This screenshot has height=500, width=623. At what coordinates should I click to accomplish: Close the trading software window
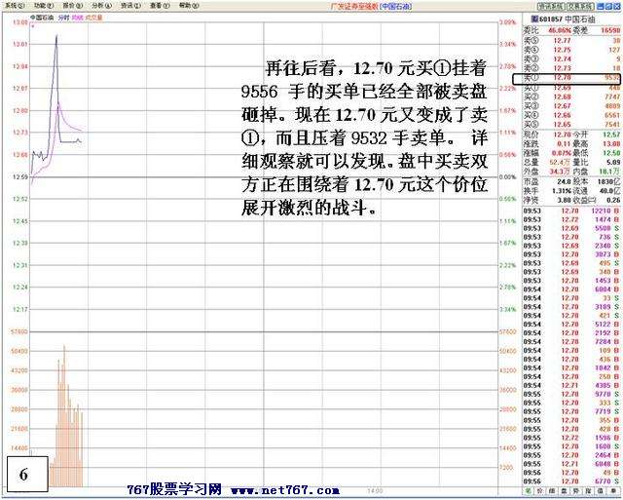click(x=616, y=5)
